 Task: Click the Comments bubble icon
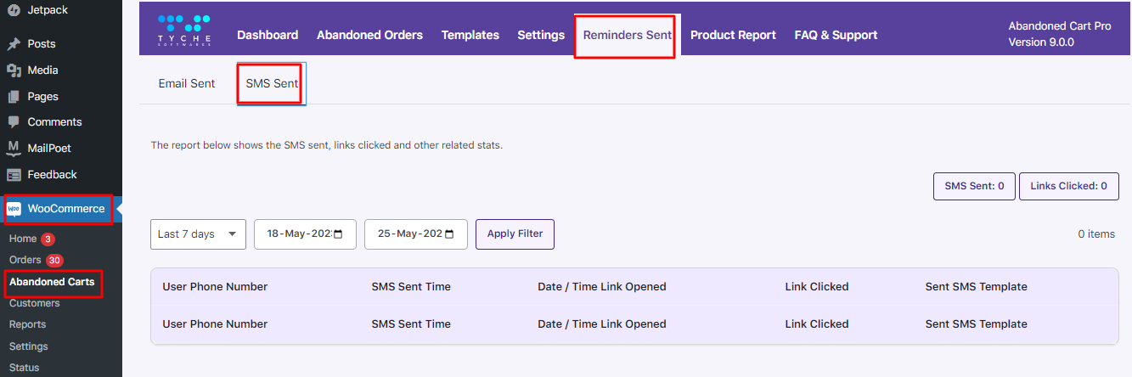pos(14,122)
